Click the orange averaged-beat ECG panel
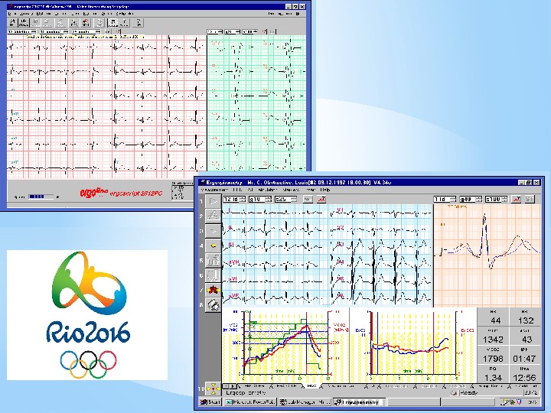The height and width of the screenshot is (413, 551). (x=487, y=255)
